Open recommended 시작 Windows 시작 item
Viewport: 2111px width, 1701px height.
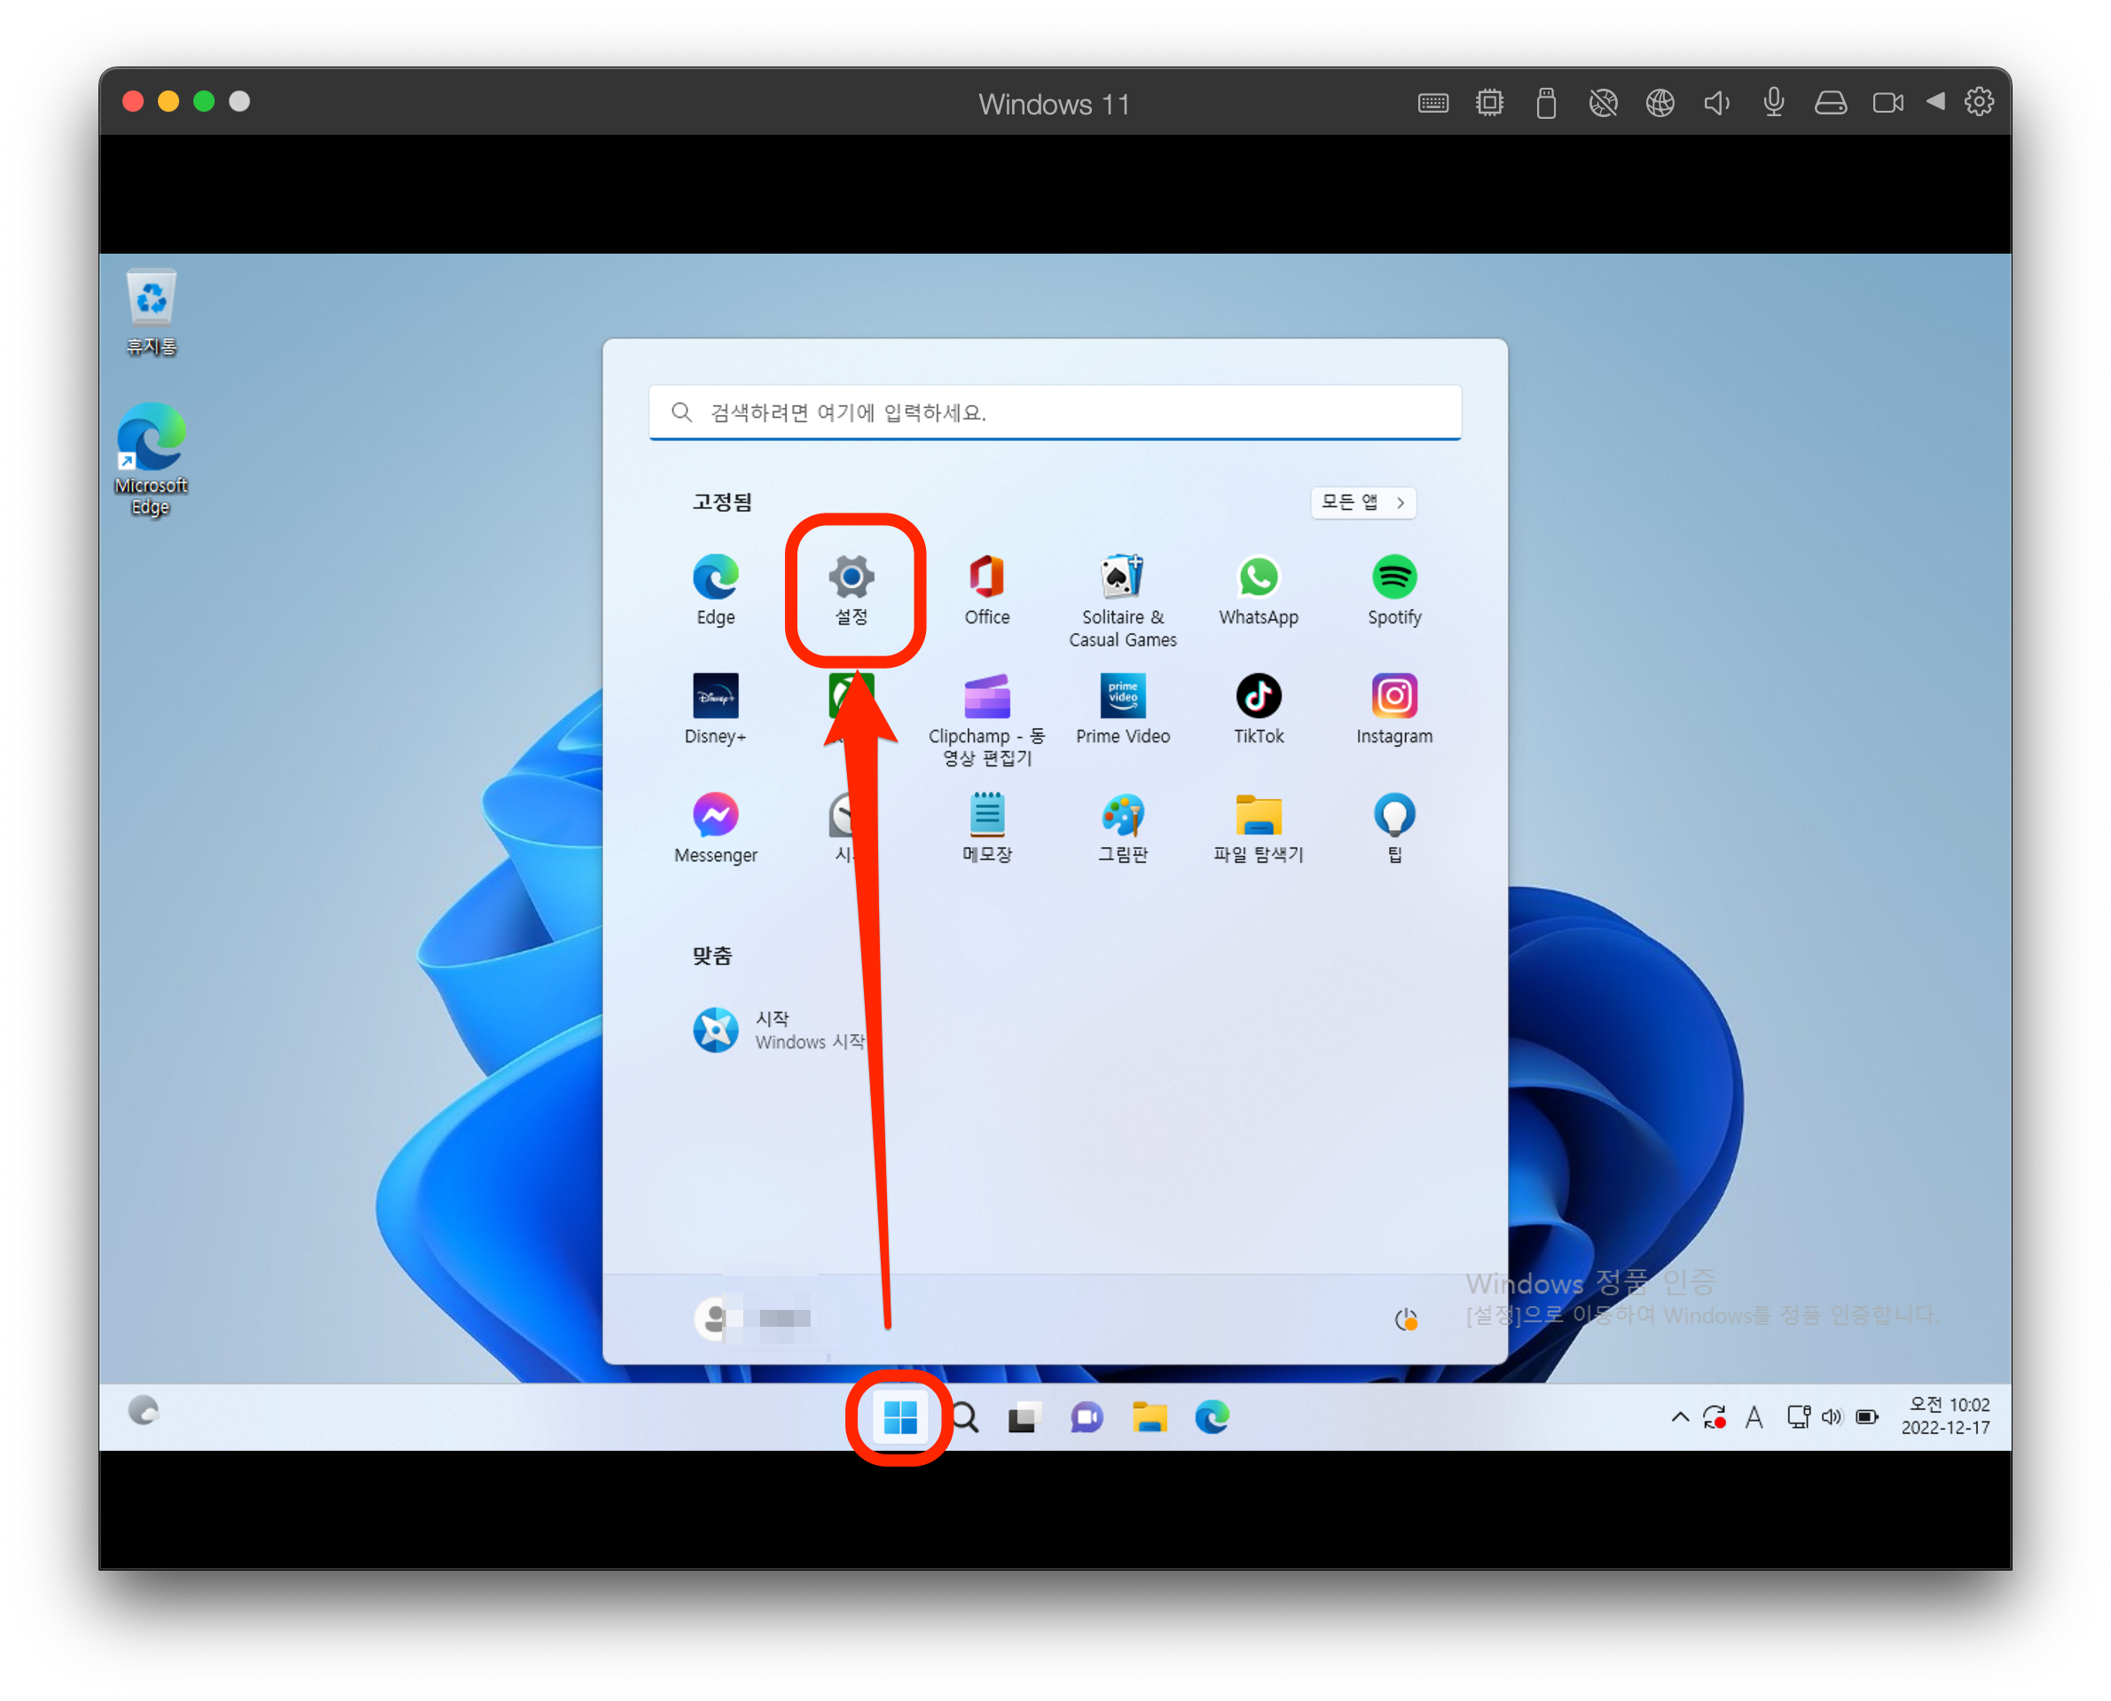coord(779,1030)
